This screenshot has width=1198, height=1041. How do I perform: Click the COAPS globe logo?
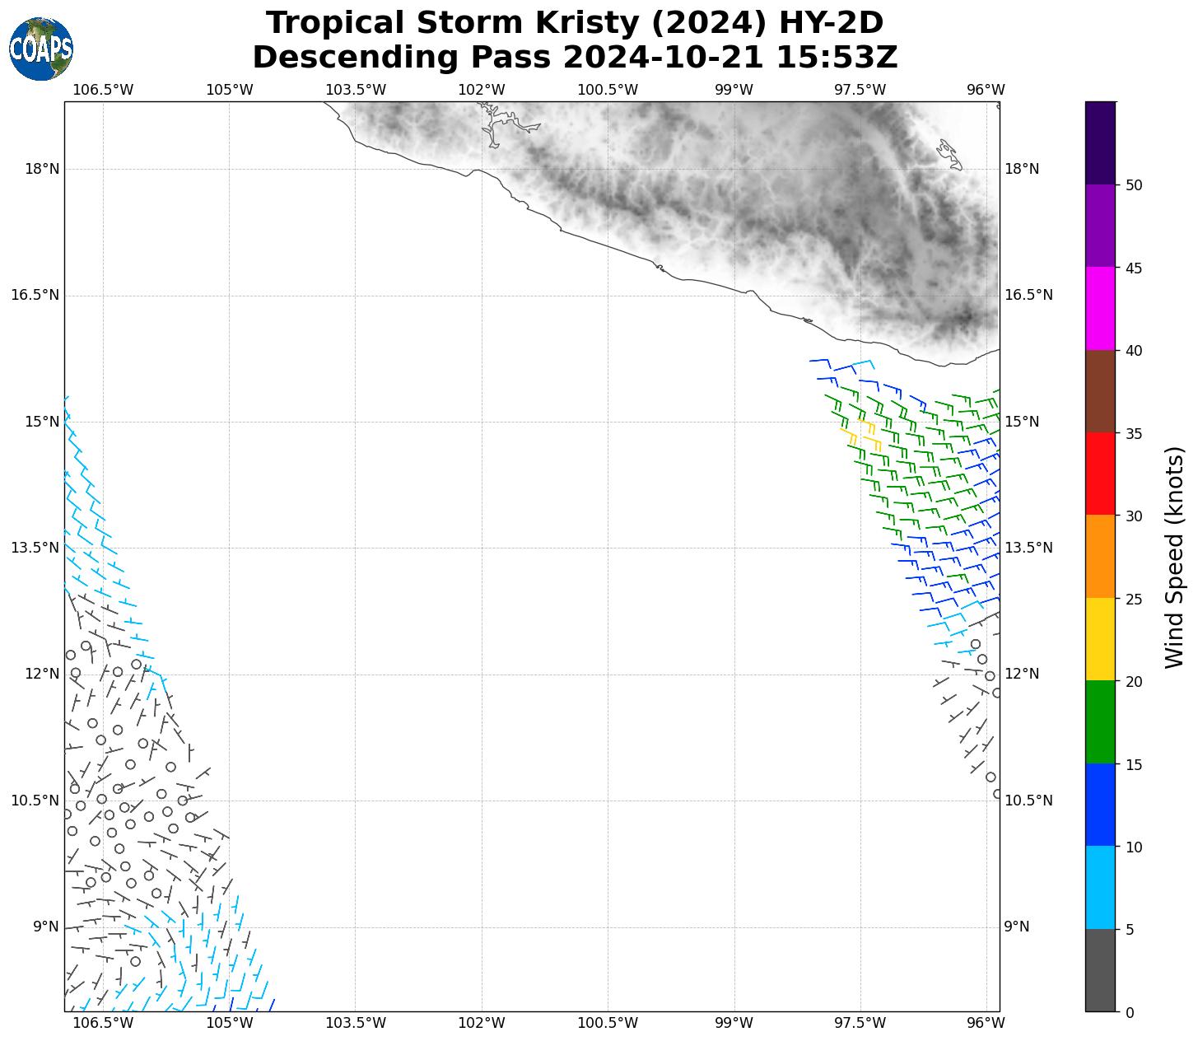coord(41,49)
